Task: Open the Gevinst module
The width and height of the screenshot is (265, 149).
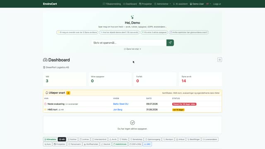Action: (106, 144)
